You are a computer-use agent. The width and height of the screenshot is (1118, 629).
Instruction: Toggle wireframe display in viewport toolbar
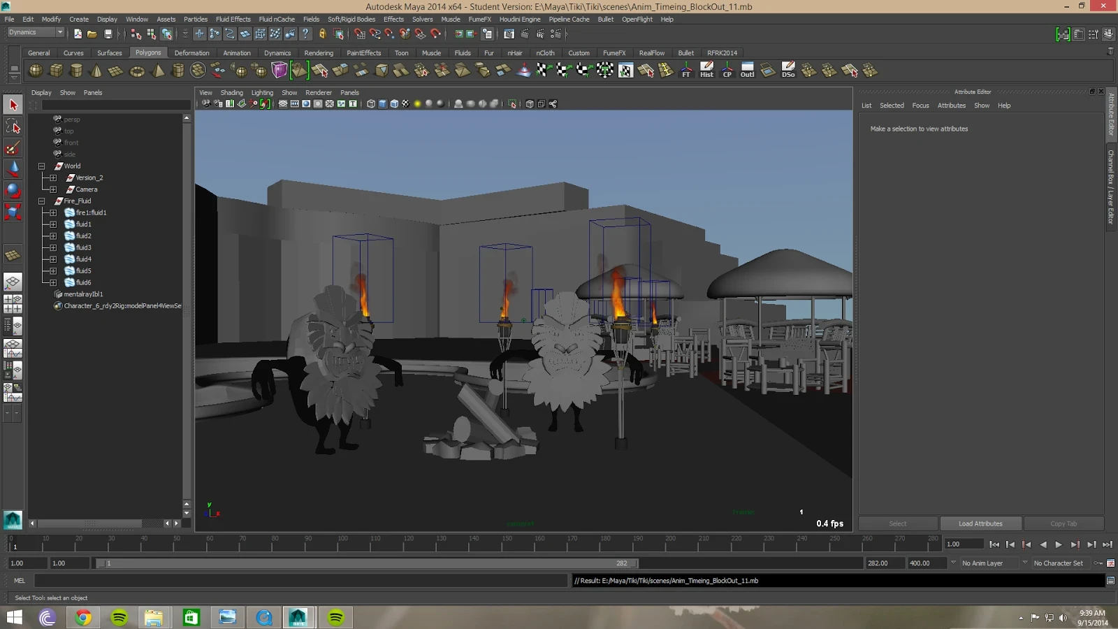click(371, 104)
